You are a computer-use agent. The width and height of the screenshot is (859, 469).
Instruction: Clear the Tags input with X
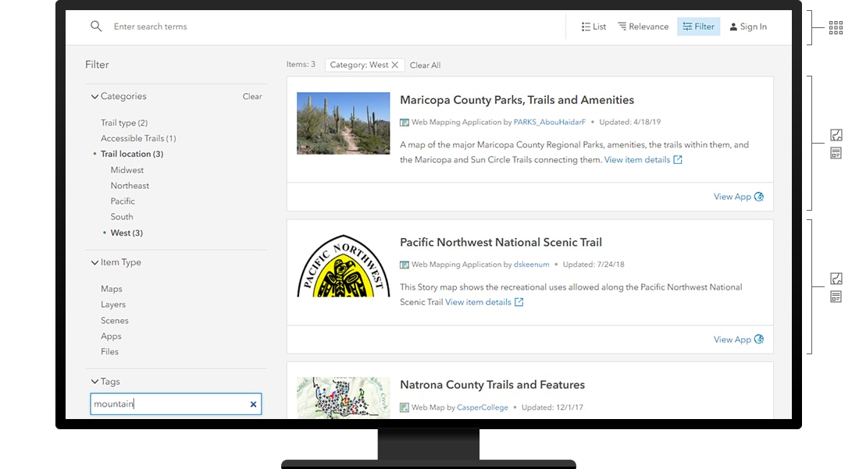point(253,404)
